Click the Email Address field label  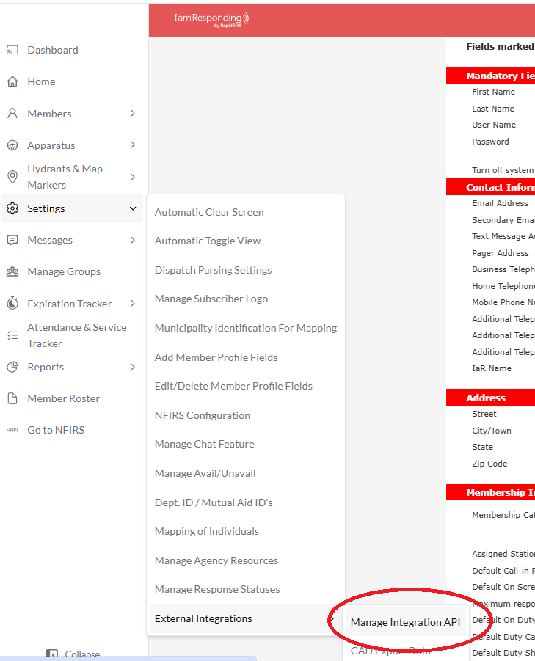click(x=500, y=203)
